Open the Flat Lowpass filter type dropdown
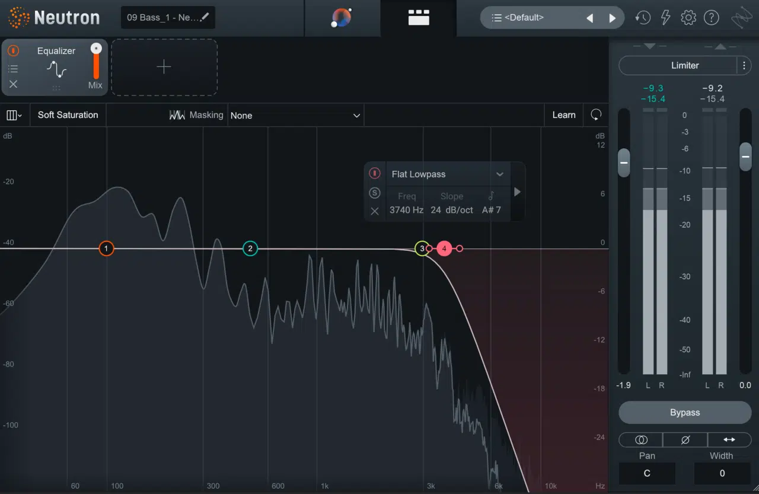The image size is (759, 494). (448, 174)
